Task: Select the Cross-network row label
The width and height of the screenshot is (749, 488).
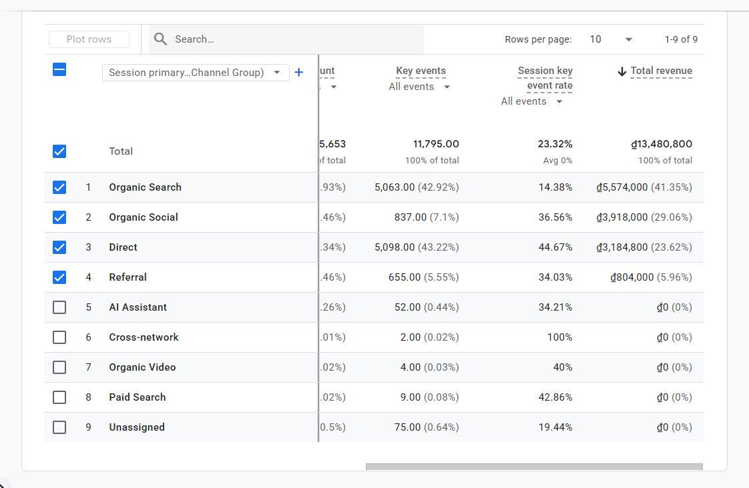Action: click(144, 337)
